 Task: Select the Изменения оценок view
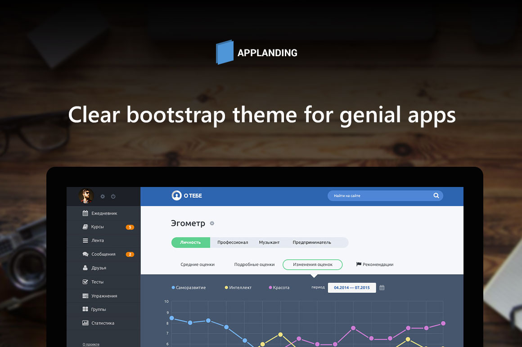(x=312, y=265)
